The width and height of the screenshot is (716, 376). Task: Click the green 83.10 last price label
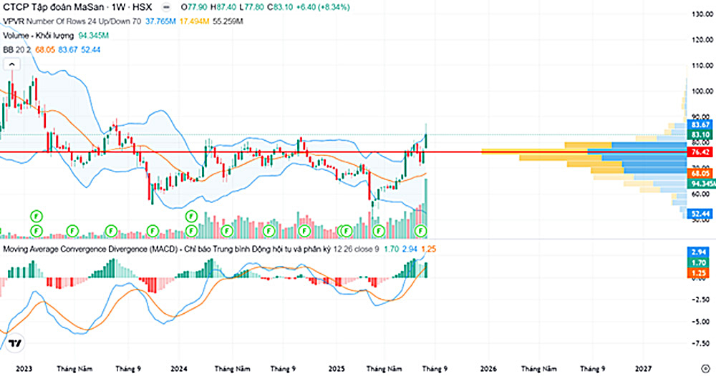(700, 135)
